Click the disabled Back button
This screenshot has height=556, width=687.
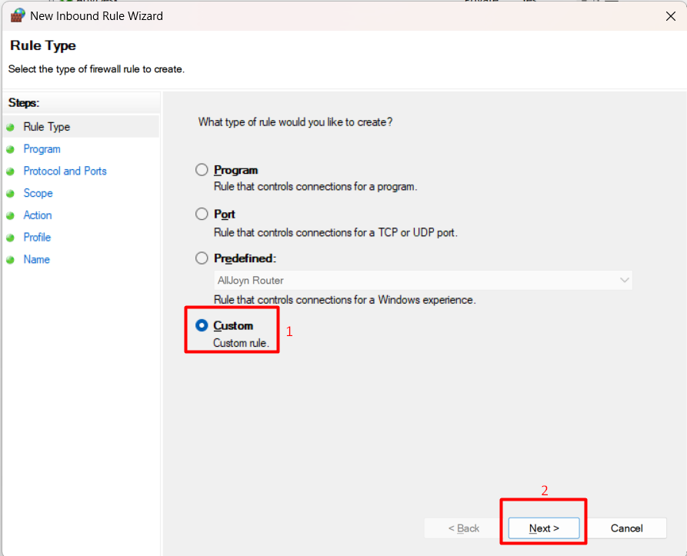(x=464, y=528)
